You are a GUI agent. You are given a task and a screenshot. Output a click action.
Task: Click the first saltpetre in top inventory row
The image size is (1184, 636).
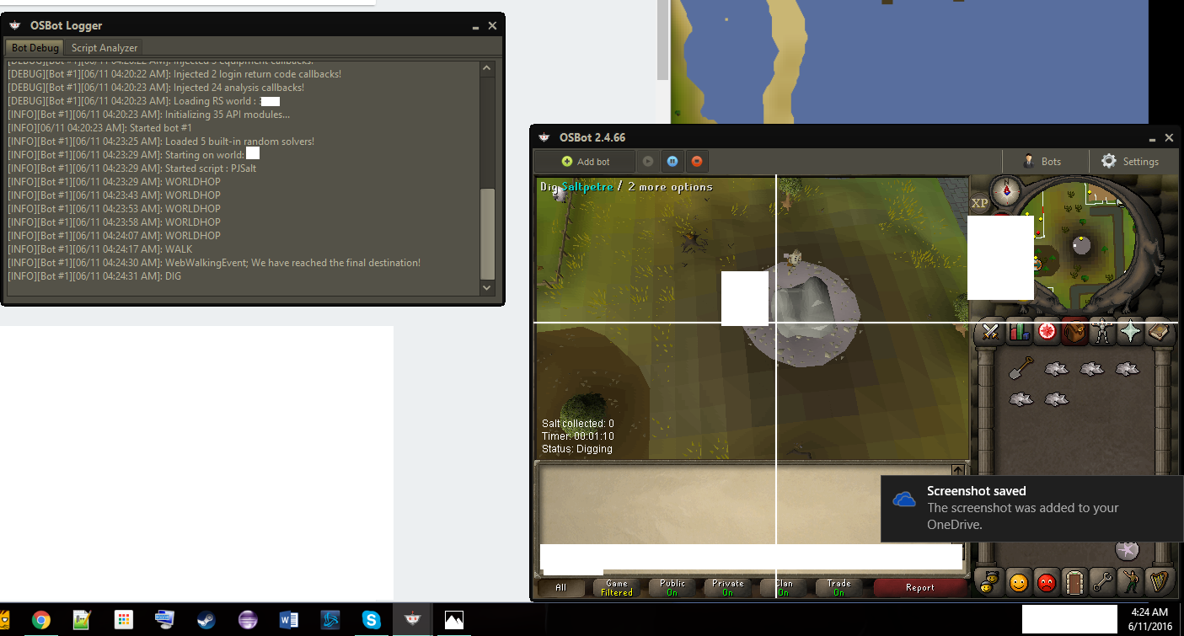pos(1057,369)
